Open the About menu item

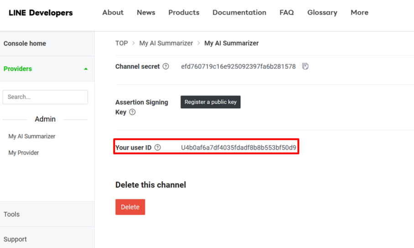[x=113, y=13]
